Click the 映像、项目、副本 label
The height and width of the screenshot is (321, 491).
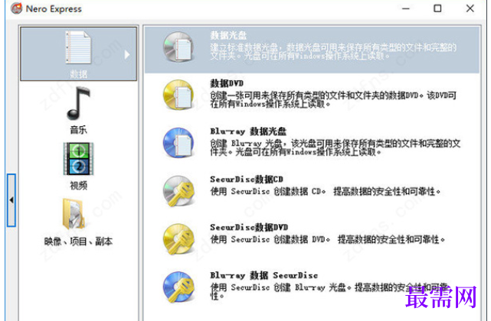[x=78, y=242]
